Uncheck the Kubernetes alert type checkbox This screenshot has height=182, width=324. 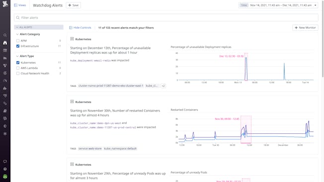tap(18, 62)
